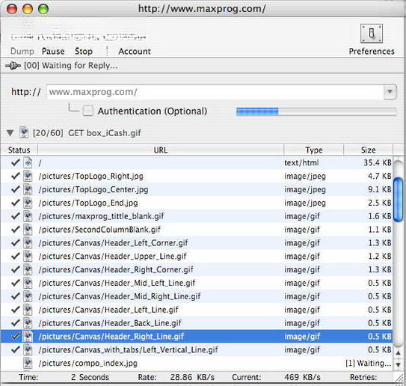Screen dimensions: 406x386
Task: Click the scrollbar down arrow
Action: tap(399, 364)
